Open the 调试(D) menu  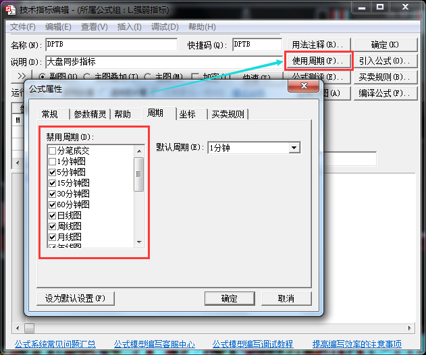(x=165, y=27)
